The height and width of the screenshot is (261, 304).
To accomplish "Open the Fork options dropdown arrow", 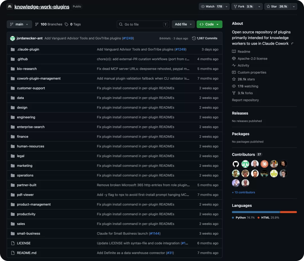I will pos(259,6).
